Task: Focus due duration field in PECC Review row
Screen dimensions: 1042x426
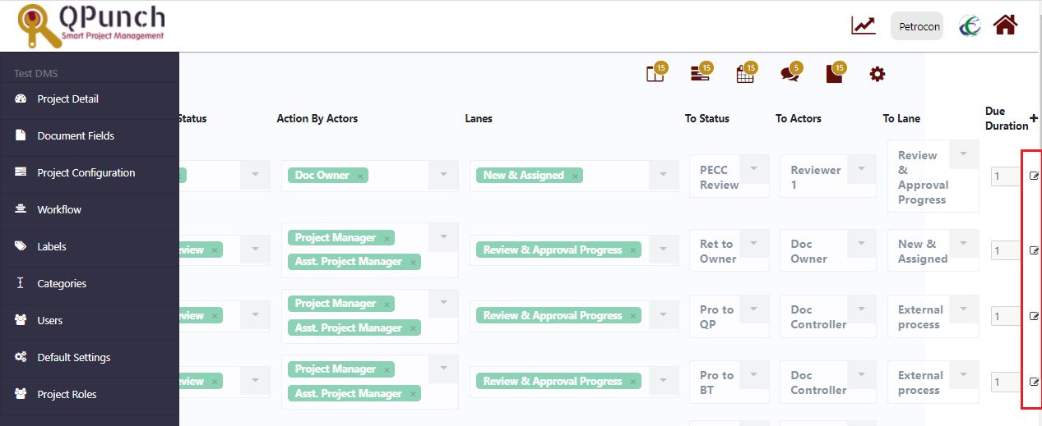Action: (x=1006, y=176)
